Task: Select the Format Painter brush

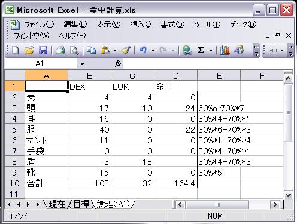Action: 126,50
